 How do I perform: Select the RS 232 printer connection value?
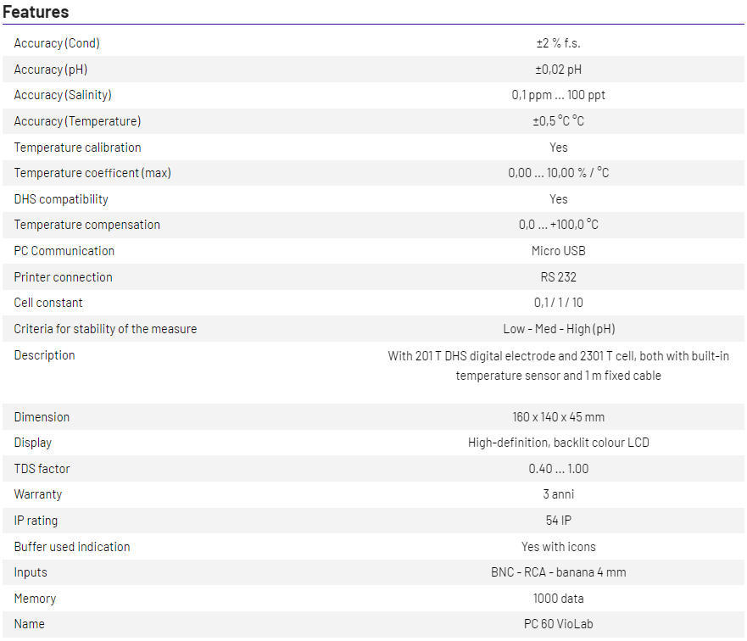pyautogui.click(x=558, y=277)
